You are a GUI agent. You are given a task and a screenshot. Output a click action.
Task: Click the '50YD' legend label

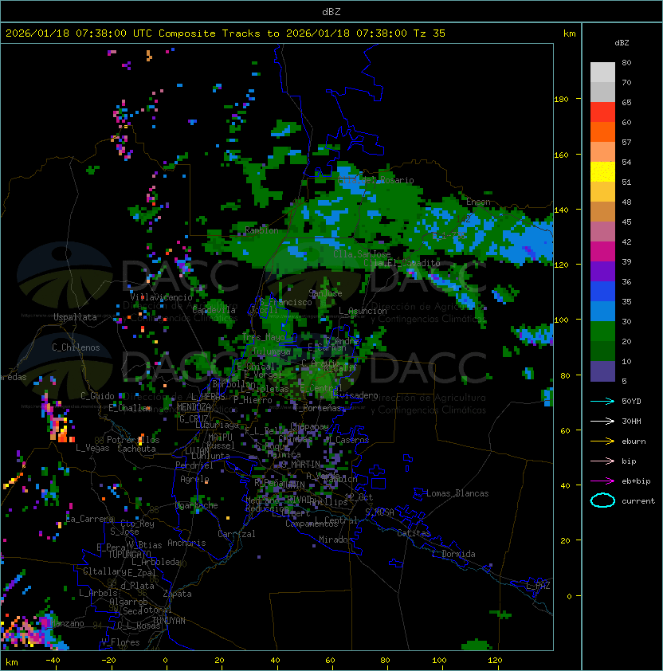[631, 401]
